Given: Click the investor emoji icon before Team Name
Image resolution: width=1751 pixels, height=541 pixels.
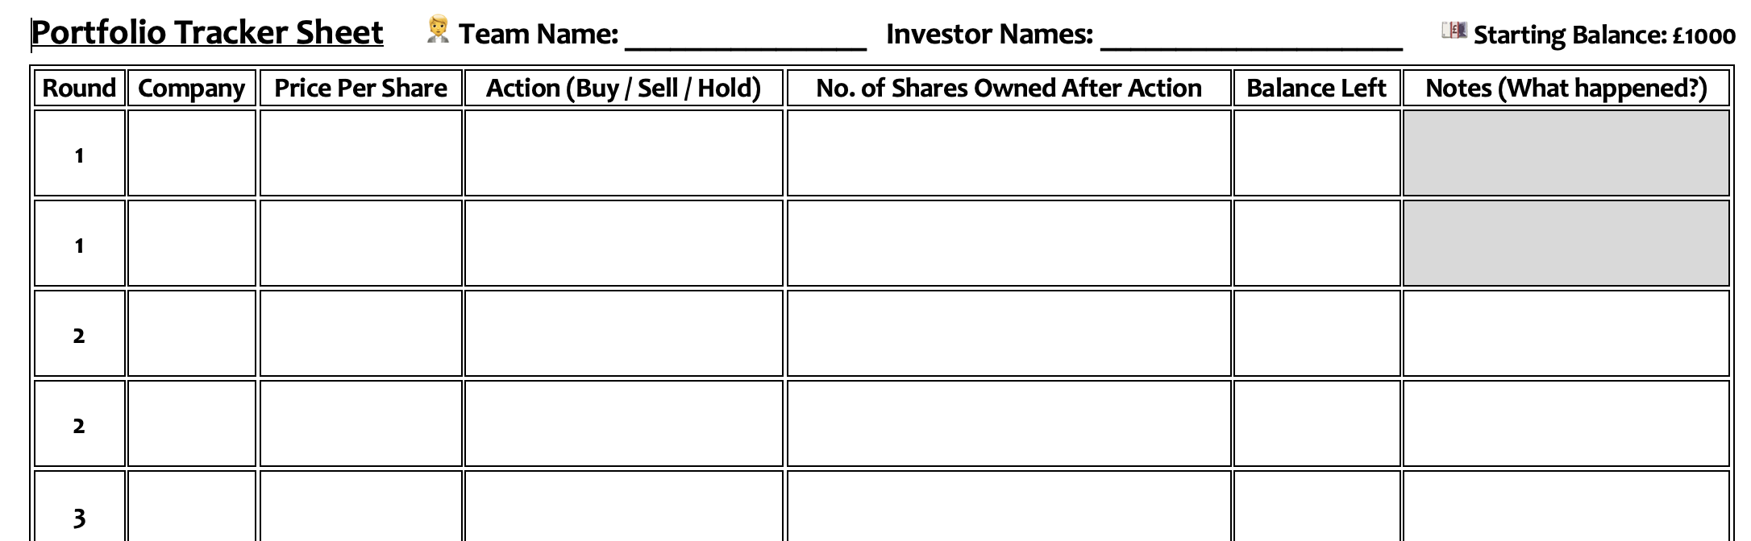Looking at the screenshot, I should pos(438,29).
